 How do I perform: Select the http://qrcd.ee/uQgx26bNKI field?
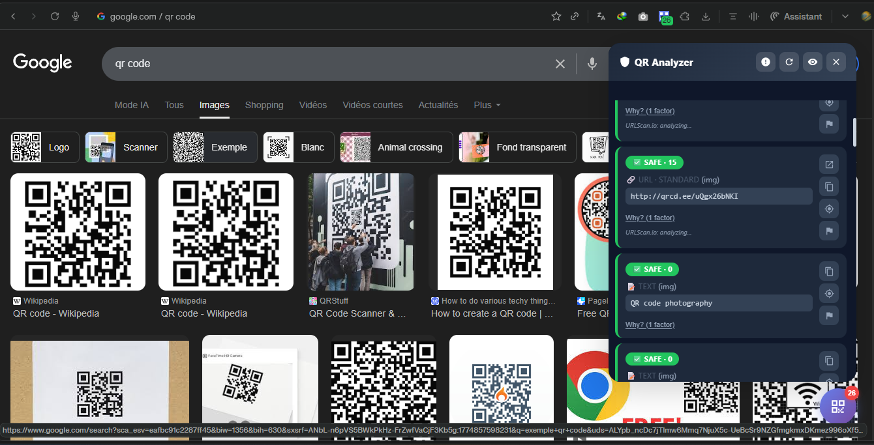(x=719, y=196)
